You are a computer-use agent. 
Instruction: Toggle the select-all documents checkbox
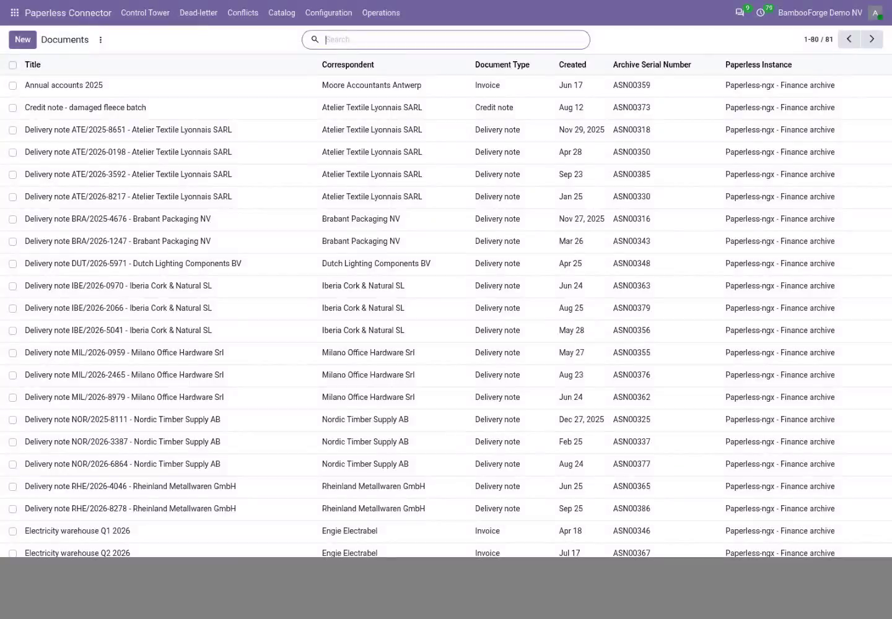click(x=12, y=65)
